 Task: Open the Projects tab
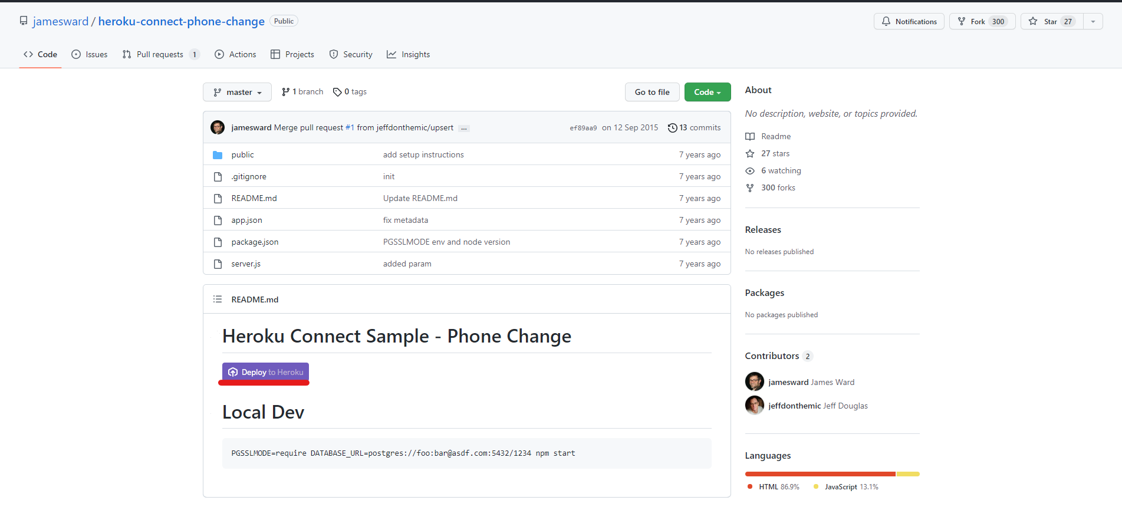[292, 54]
